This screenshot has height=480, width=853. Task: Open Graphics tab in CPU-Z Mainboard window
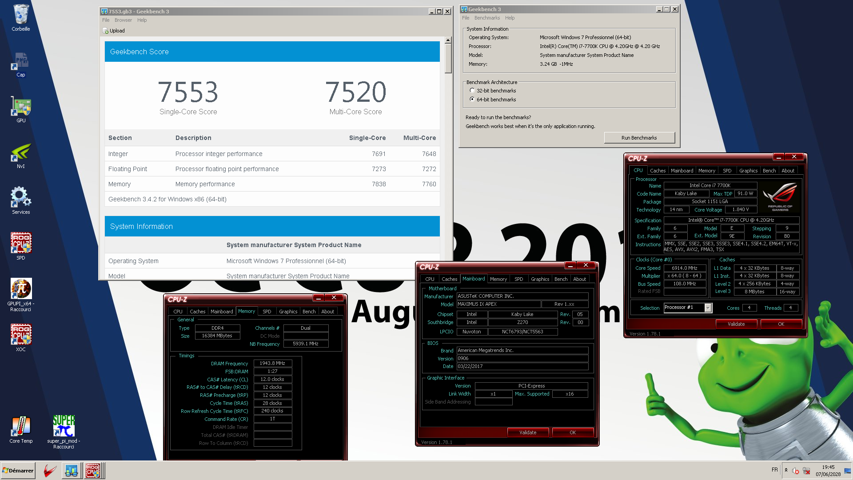pyautogui.click(x=540, y=279)
